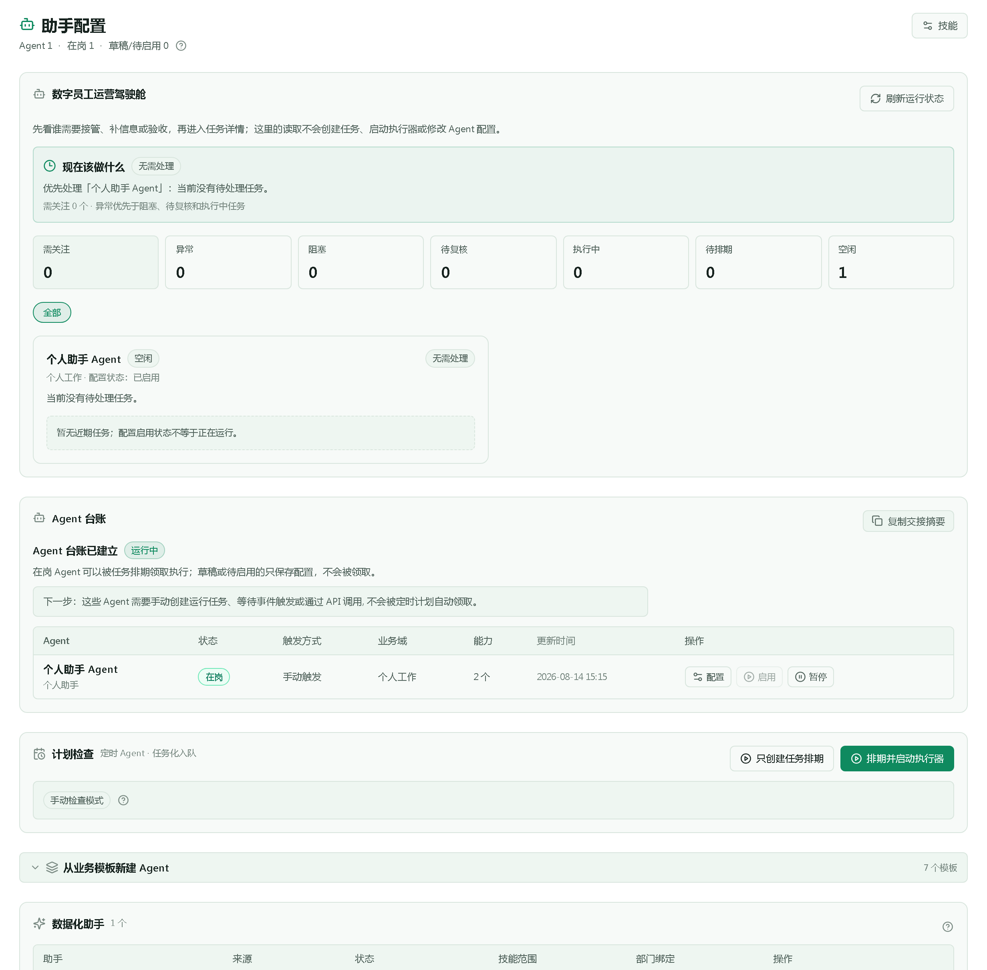Click the 无需处理 badge beside 现在该做什么

pos(156,166)
